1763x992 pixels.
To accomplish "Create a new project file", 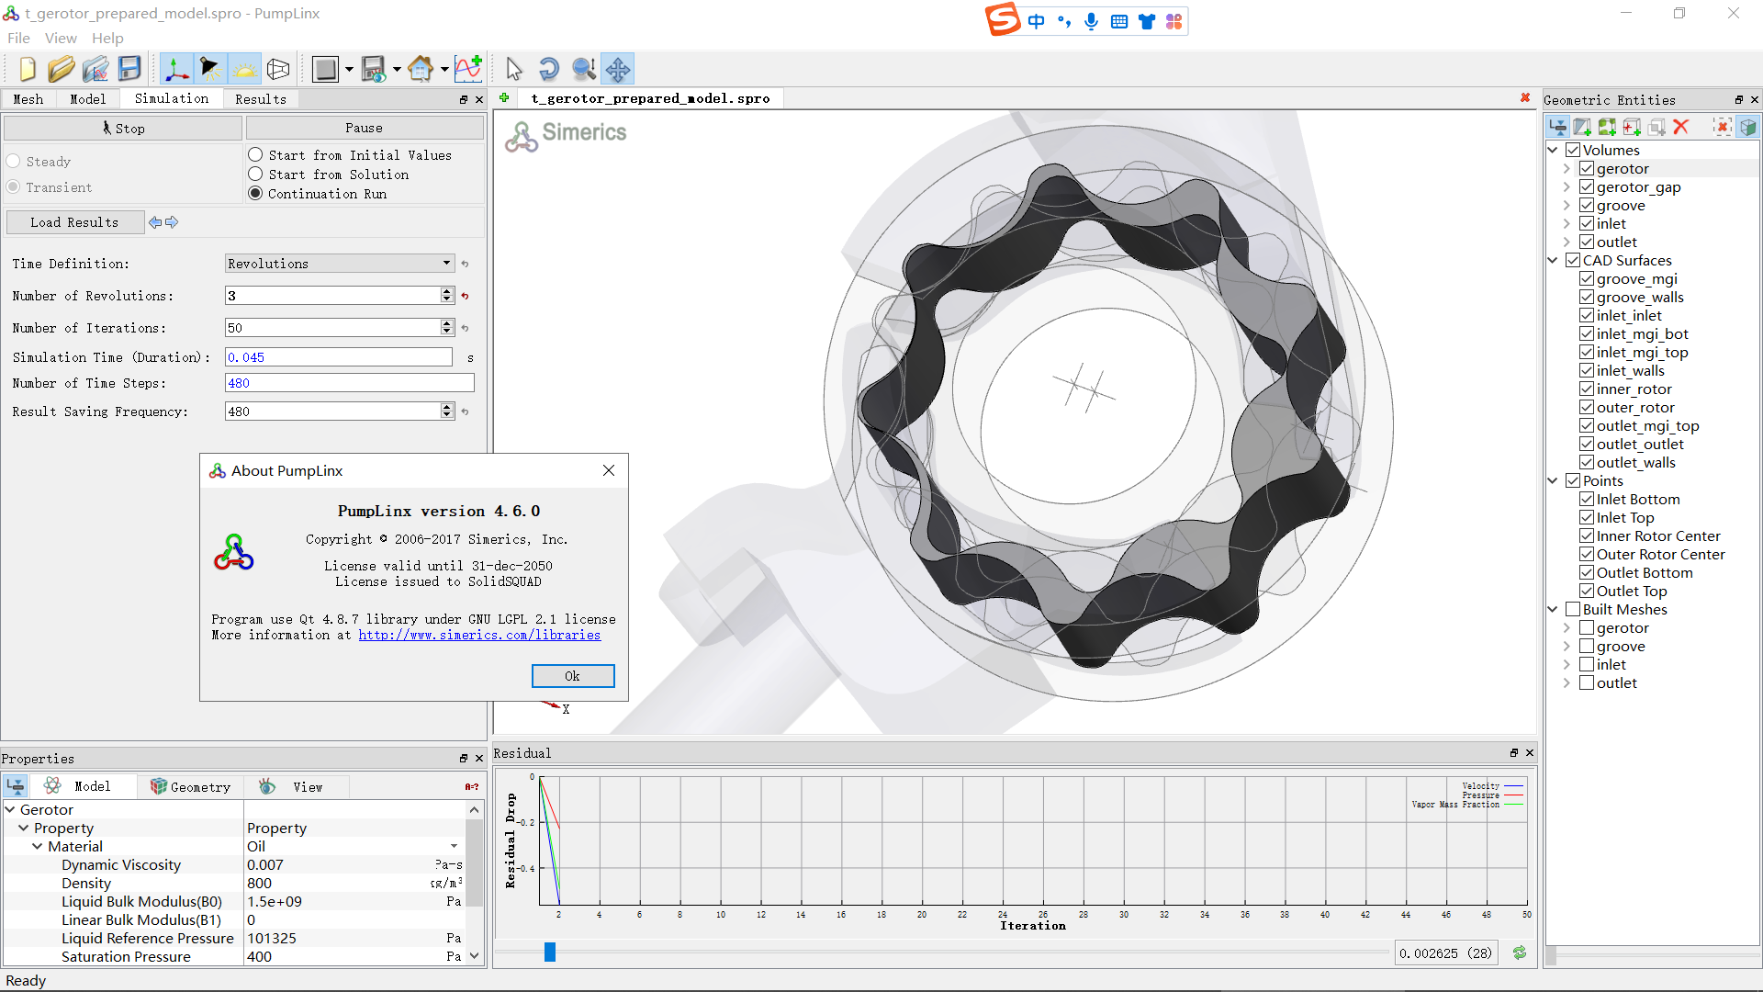I will (x=27, y=69).
